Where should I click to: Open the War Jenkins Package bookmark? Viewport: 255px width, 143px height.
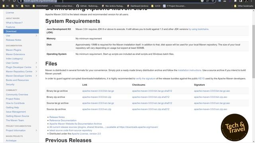pos(113,6)
